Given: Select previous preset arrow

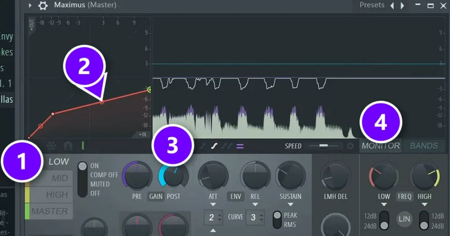Looking at the screenshot, I should (x=392, y=5).
